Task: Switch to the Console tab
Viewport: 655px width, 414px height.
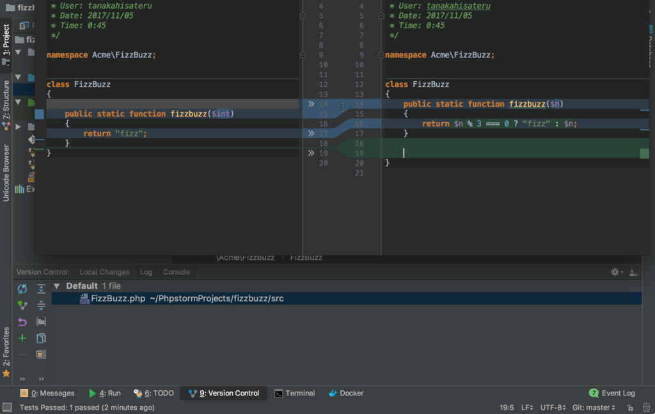Action: [177, 272]
